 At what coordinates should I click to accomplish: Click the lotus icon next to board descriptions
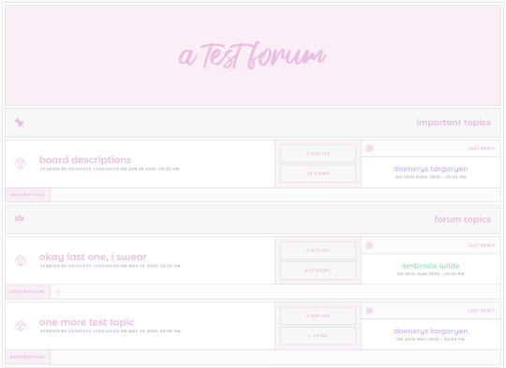point(21,164)
